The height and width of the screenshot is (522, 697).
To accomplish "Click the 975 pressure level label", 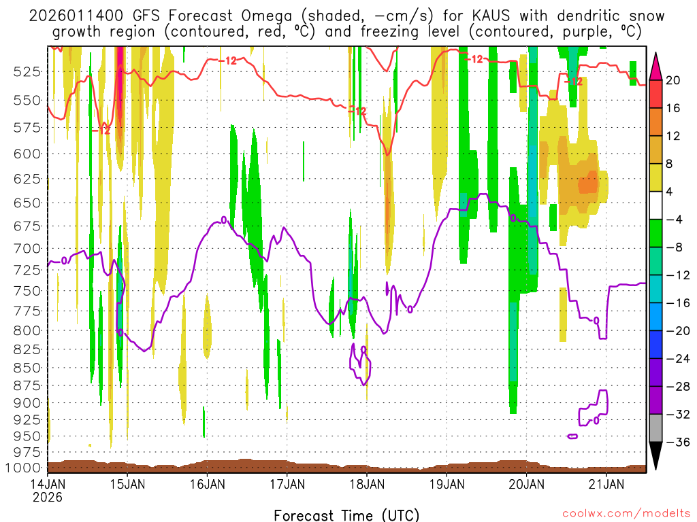I will coord(27,452).
